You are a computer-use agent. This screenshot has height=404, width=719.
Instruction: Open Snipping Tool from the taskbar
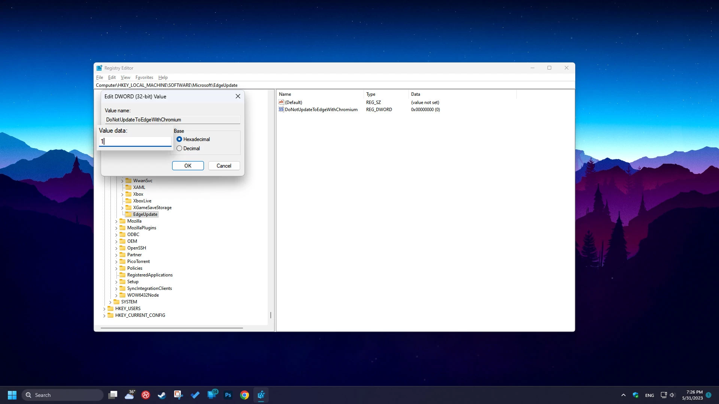click(178, 395)
